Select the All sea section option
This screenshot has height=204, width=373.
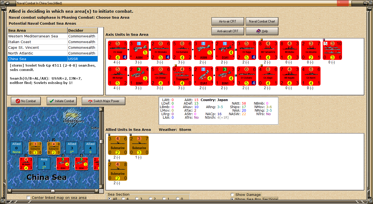point(110,199)
